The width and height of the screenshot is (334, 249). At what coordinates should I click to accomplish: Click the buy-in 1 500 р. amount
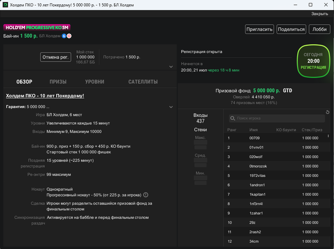click(29, 36)
